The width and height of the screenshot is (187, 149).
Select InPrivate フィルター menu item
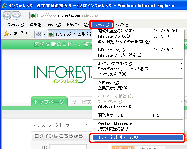point(138,50)
